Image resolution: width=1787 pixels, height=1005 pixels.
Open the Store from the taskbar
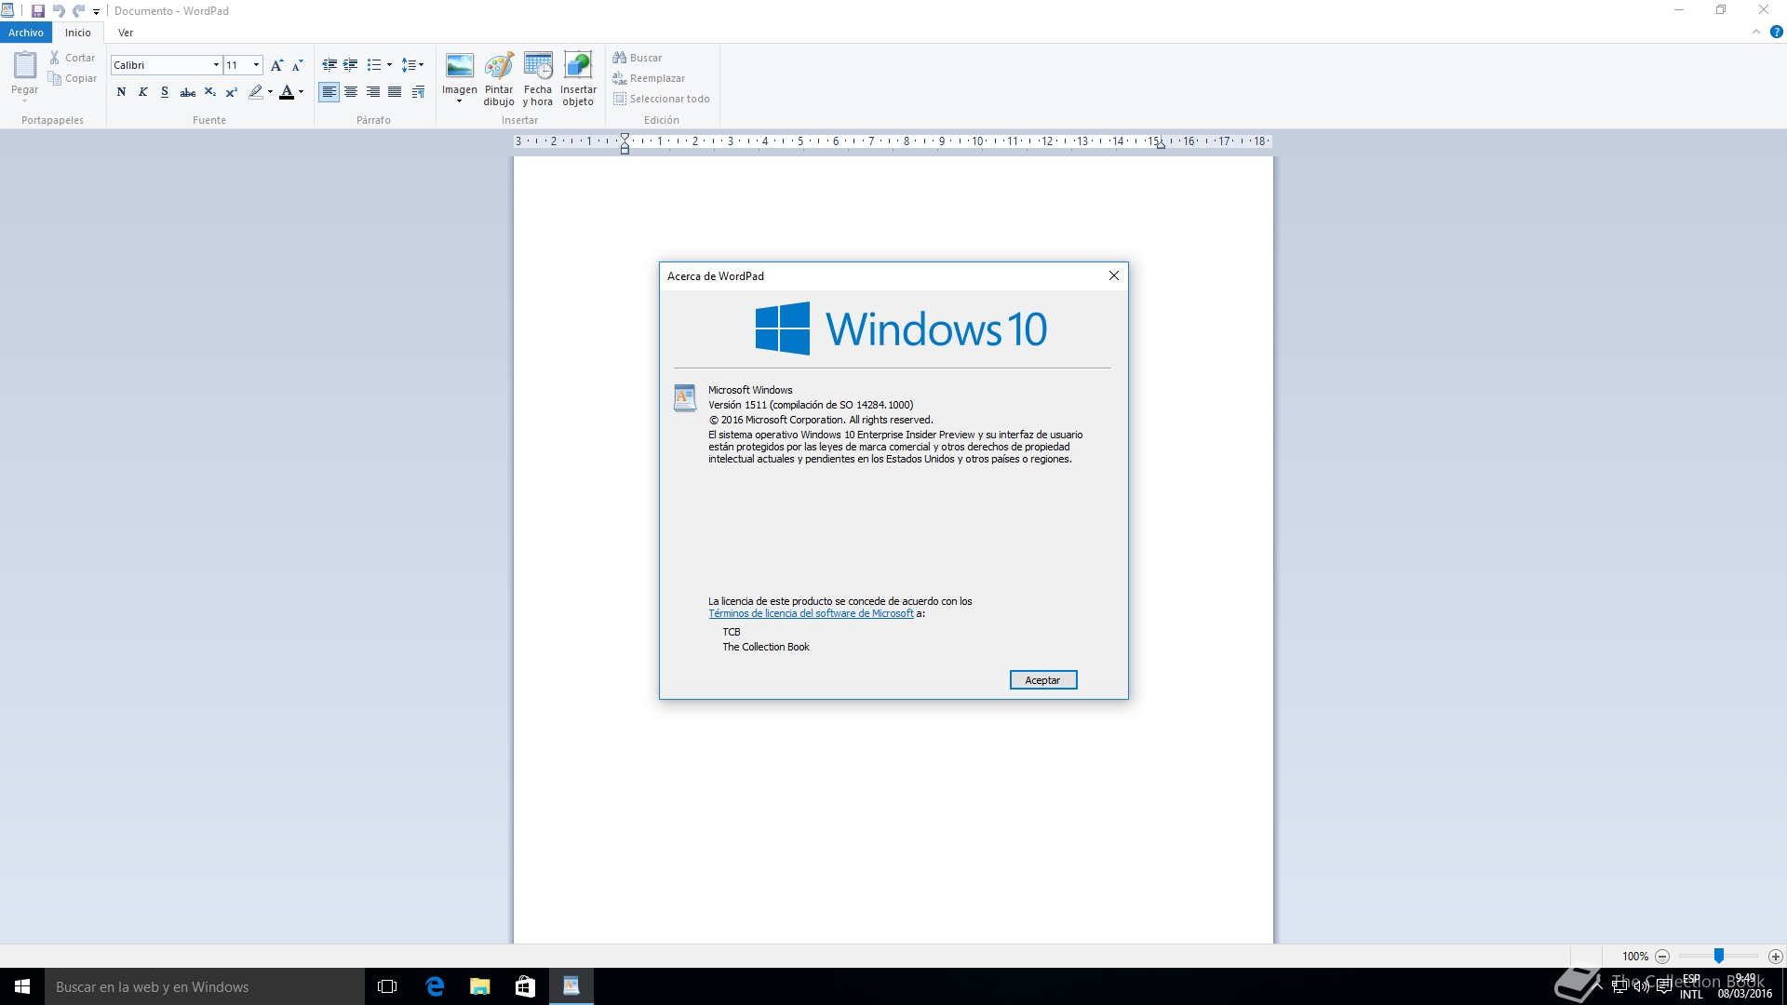coord(525,986)
